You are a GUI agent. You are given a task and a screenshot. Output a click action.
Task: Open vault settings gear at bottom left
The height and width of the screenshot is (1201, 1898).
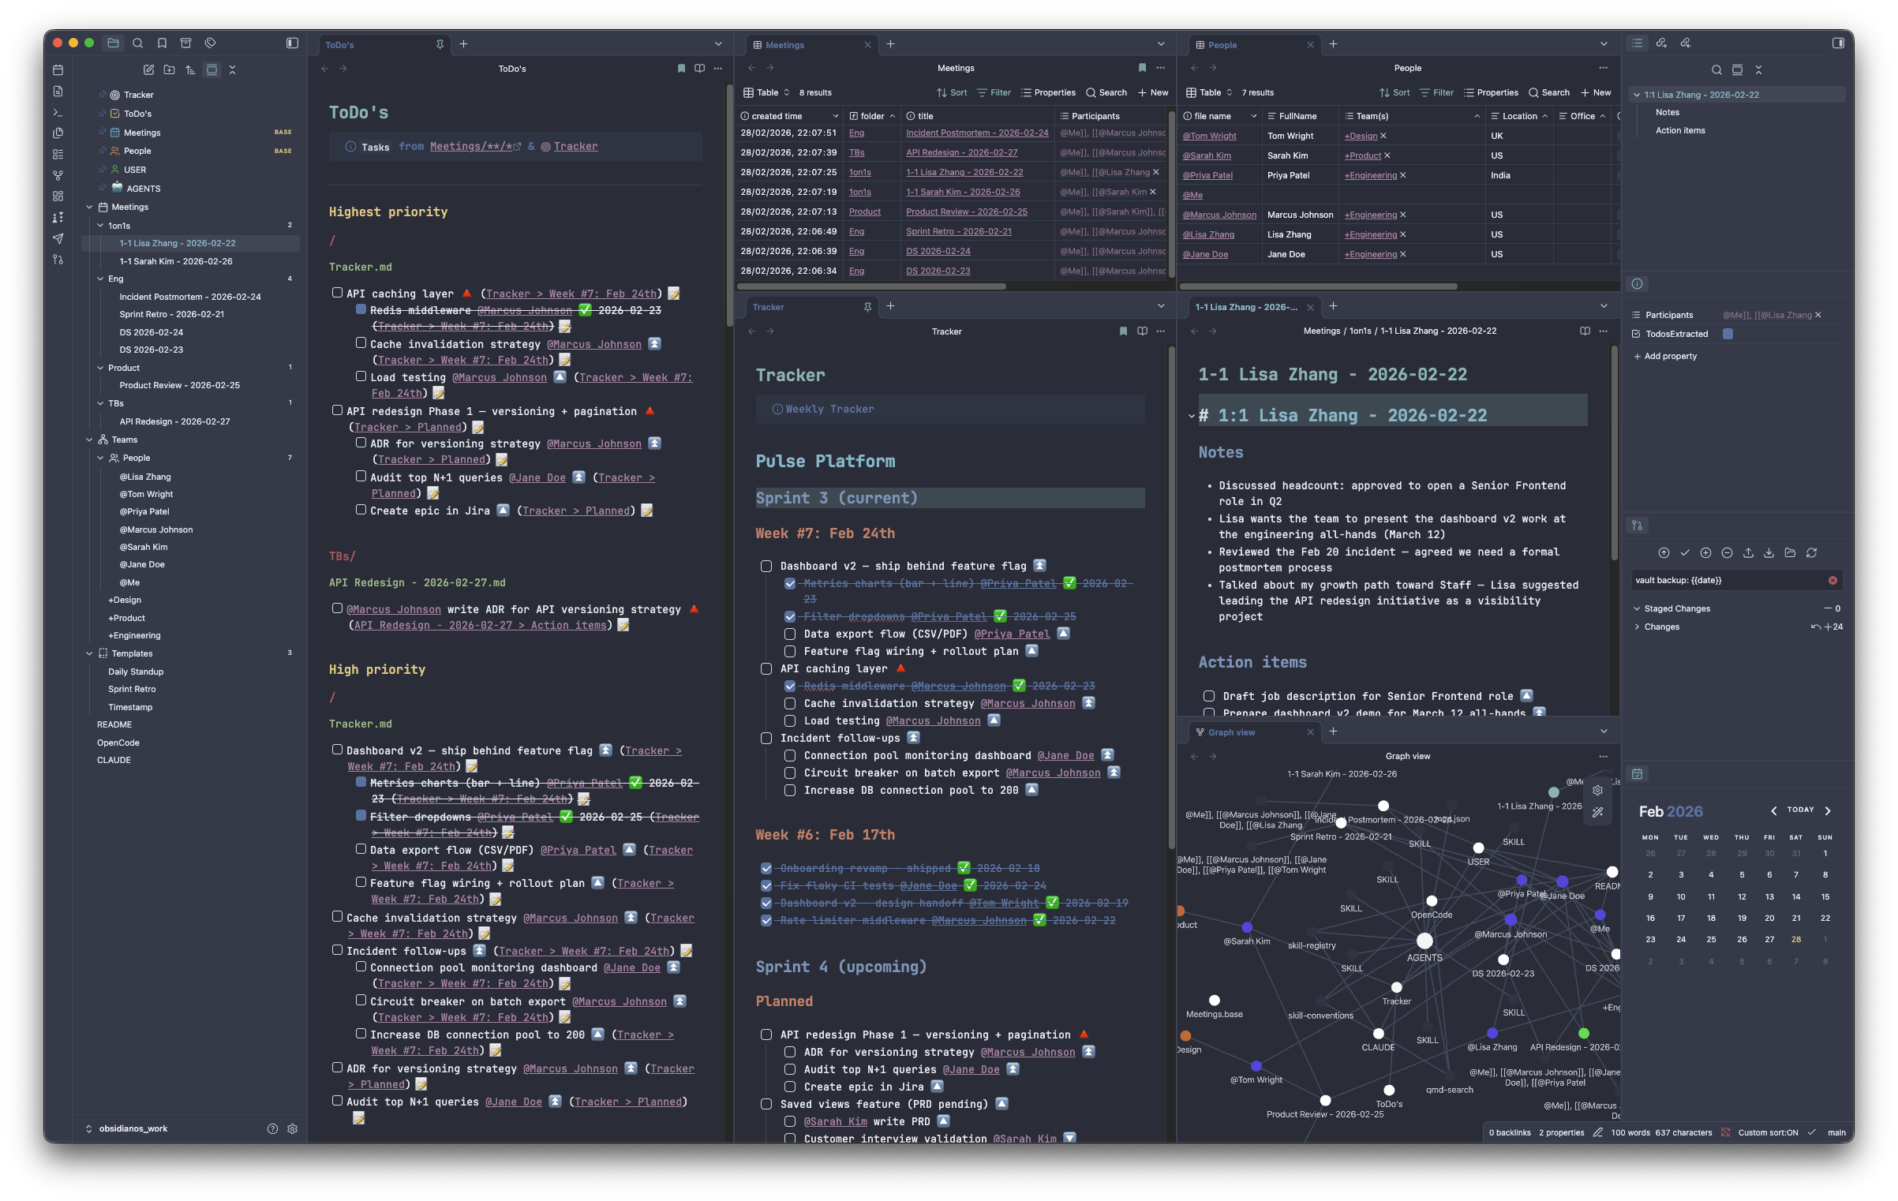tap(292, 1129)
